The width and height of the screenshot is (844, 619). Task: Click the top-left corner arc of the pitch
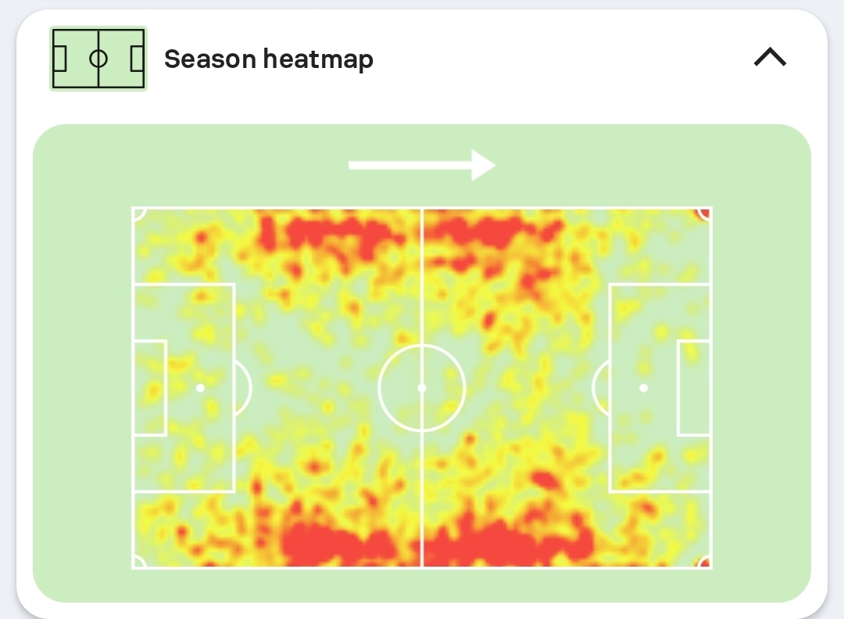click(x=138, y=213)
